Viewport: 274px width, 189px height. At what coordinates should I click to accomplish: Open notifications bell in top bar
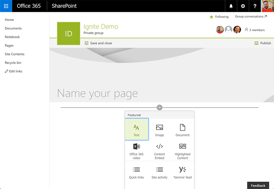231,6
